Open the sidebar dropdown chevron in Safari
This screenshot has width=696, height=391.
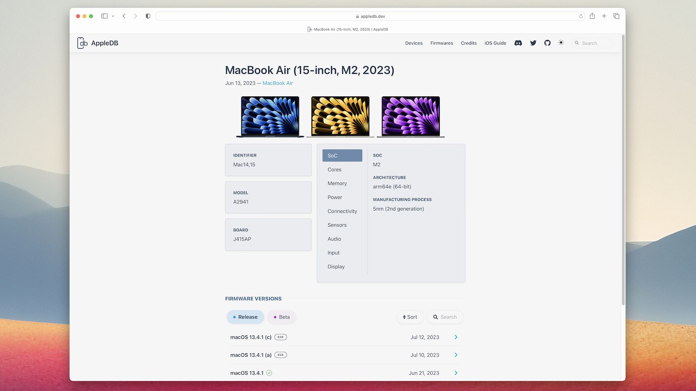coord(113,16)
